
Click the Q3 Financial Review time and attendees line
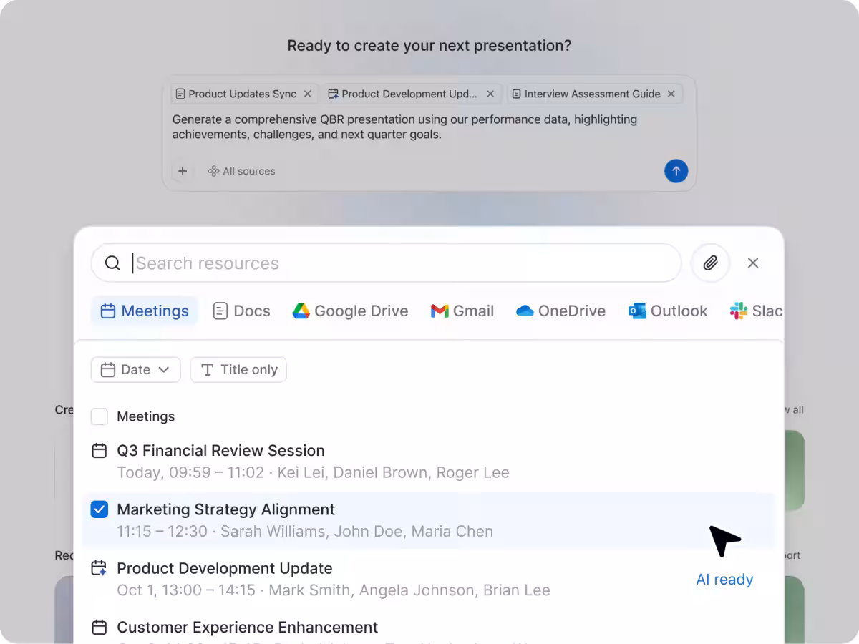coord(313,472)
